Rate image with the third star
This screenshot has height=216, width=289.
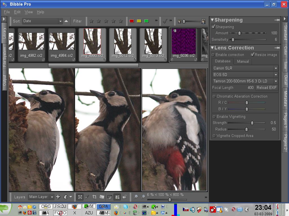point(106,21)
